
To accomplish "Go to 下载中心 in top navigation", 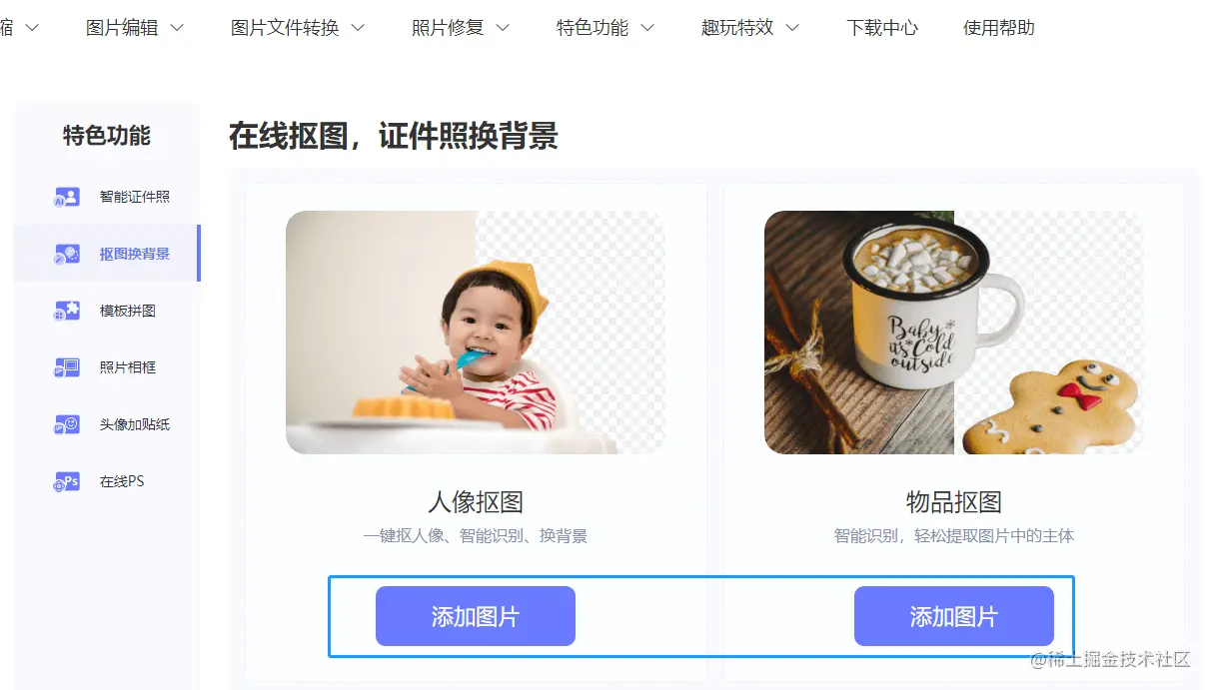I will tap(882, 28).
